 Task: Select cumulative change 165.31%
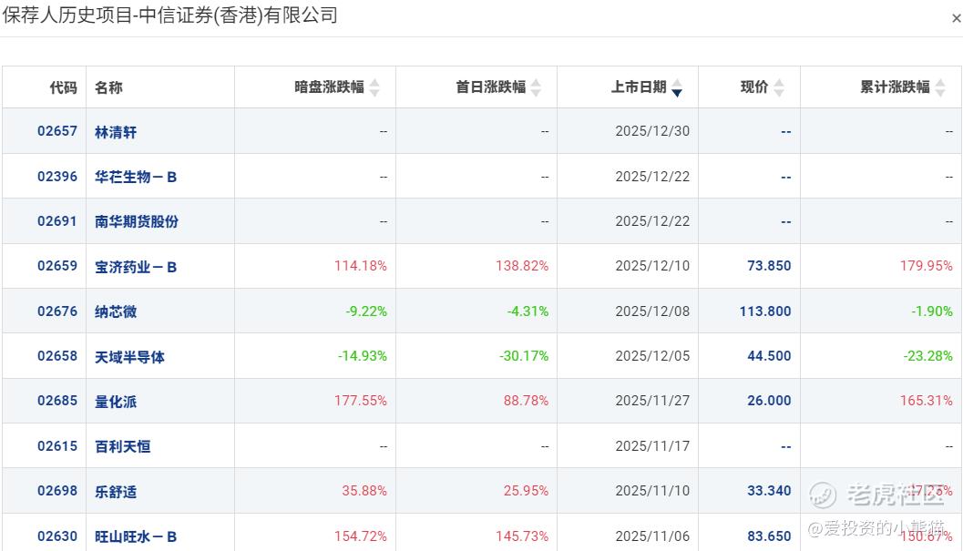tap(927, 401)
